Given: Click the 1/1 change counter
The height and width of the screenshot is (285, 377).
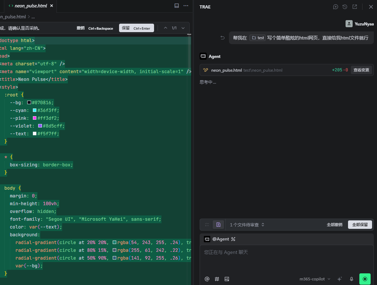Looking at the screenshot, I should tap(174, 28).
